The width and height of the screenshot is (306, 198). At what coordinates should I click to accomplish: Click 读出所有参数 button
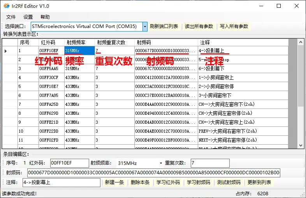coord(199,26)
